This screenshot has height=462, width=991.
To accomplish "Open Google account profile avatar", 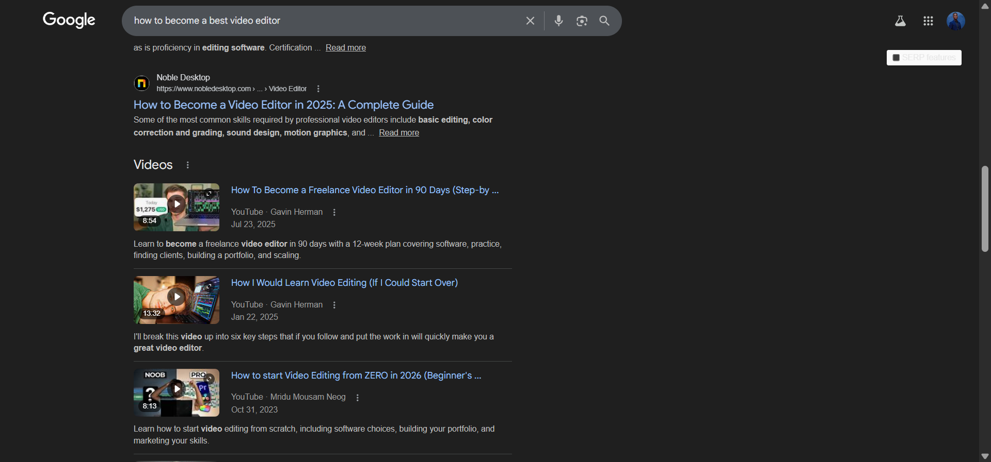I will pos(955,21).
